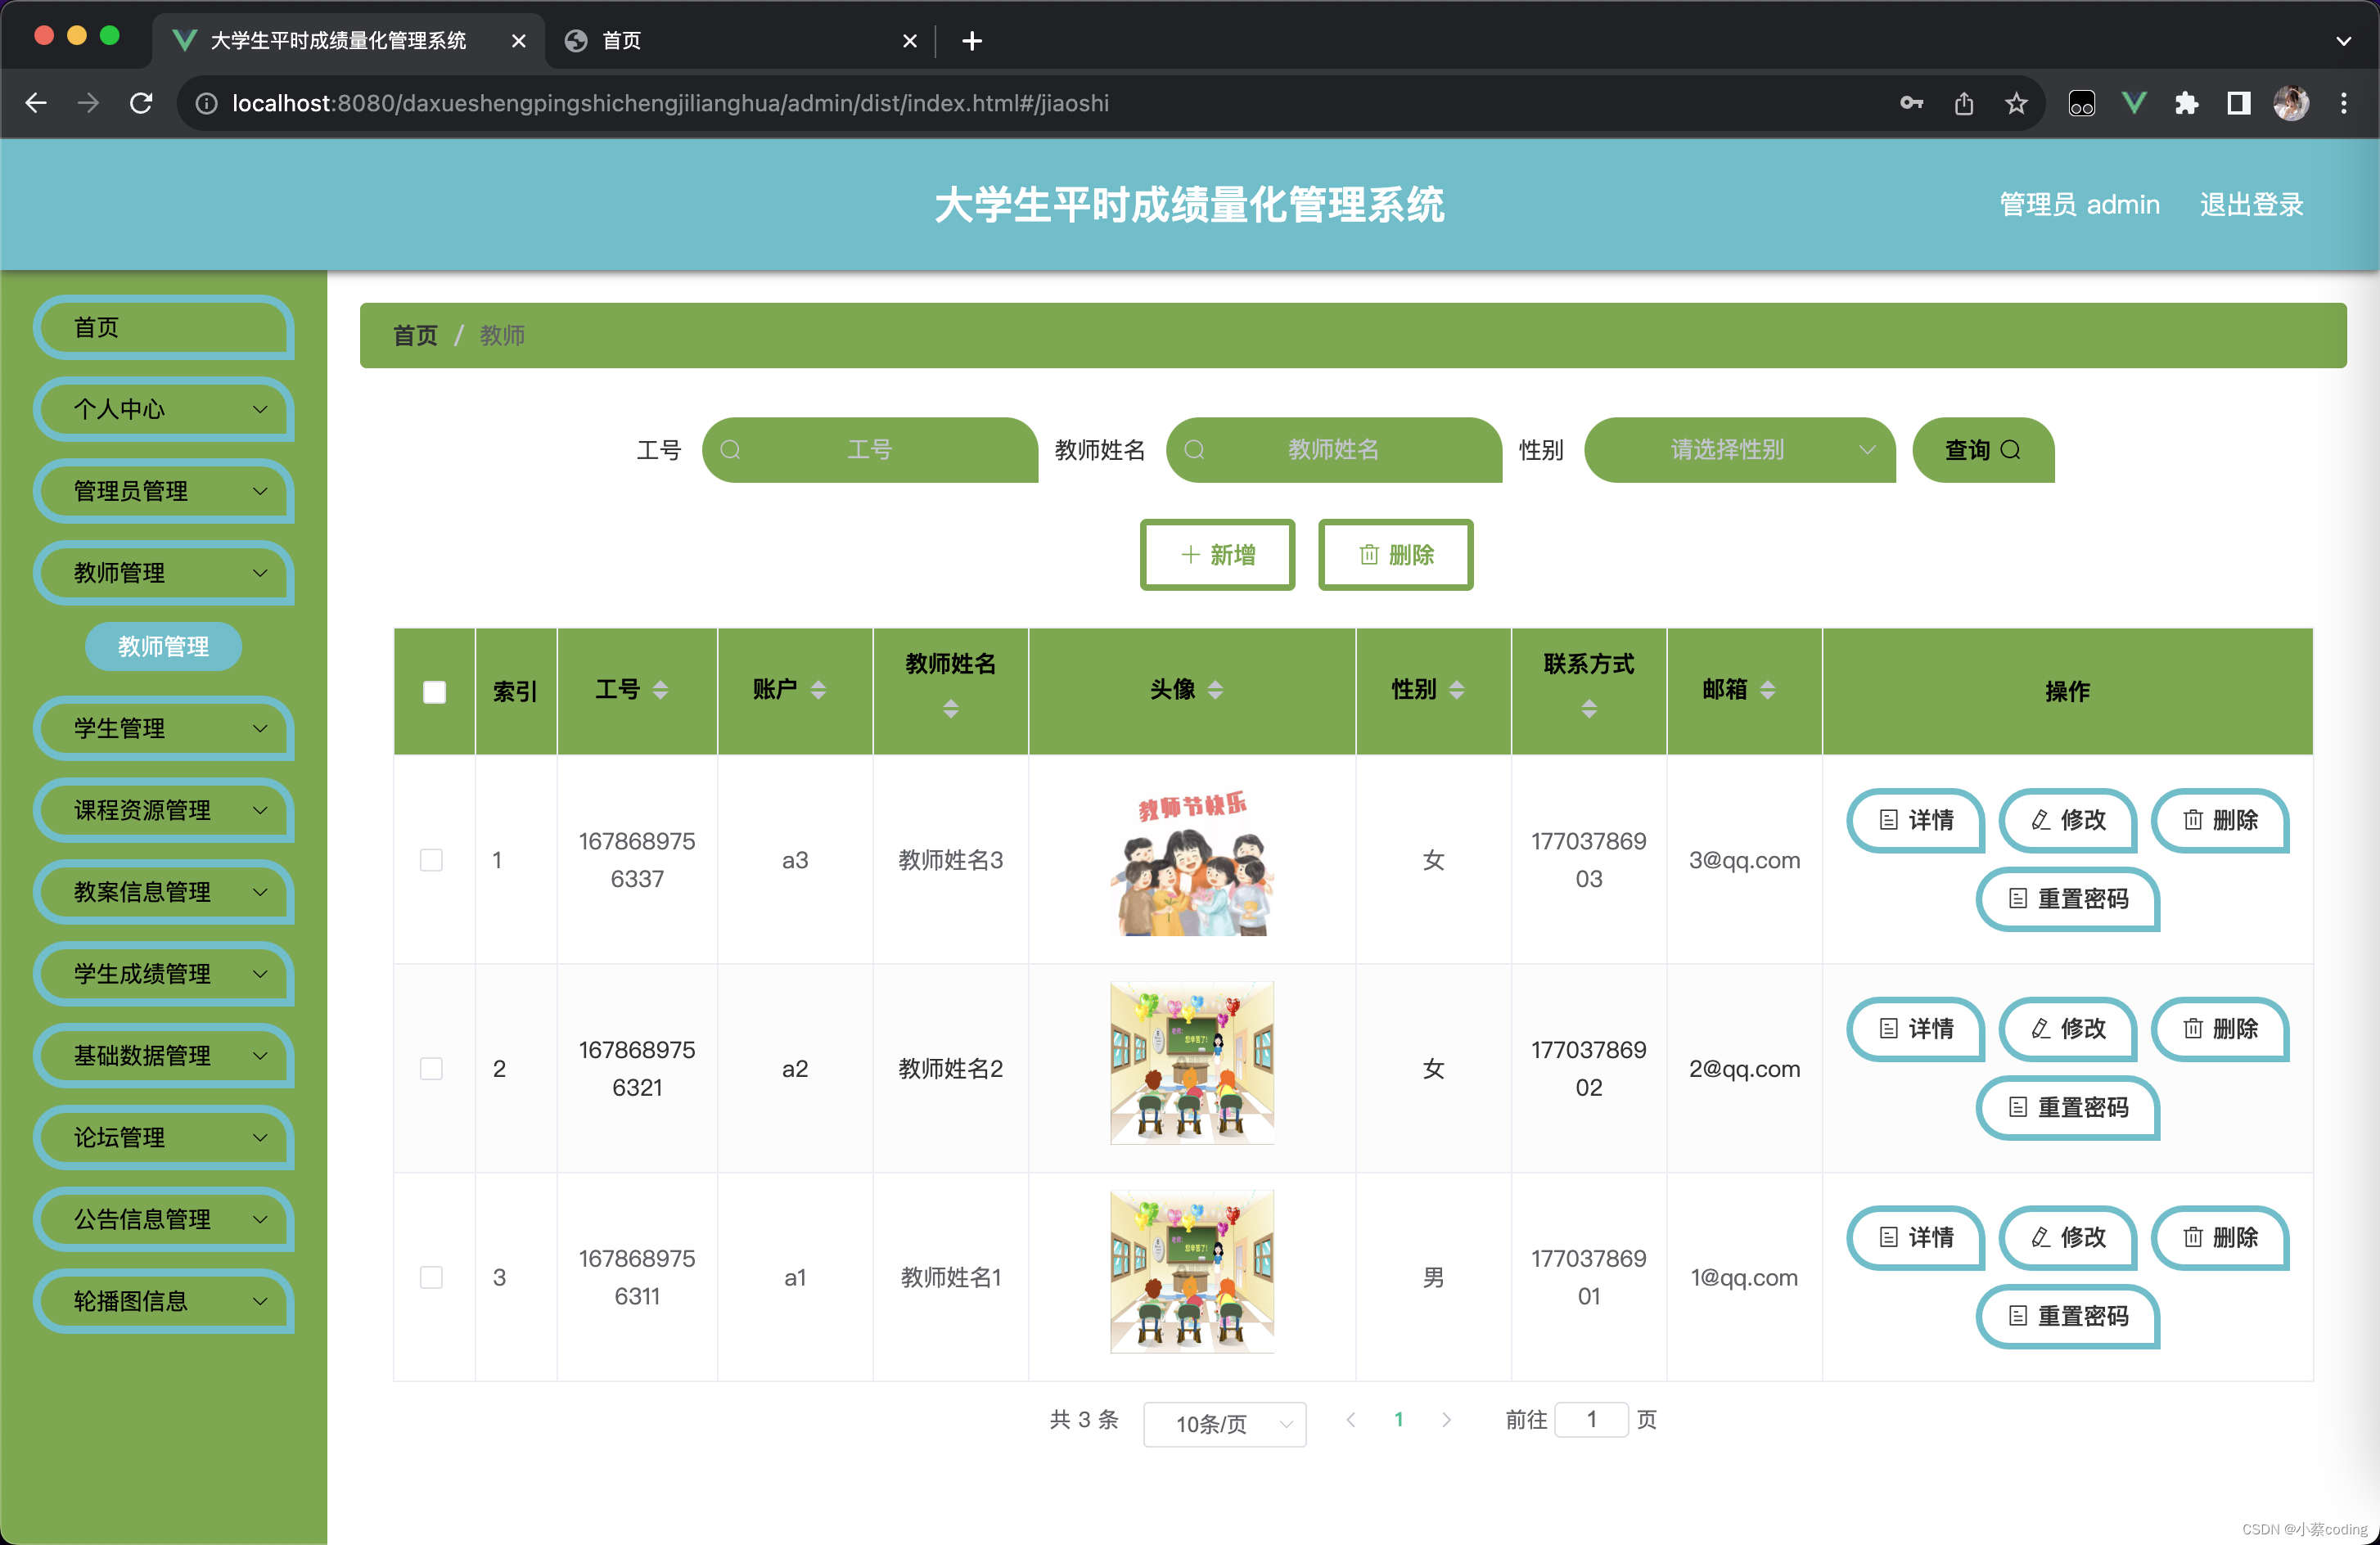Reload the page with refresh icon
Screen dimensions: 2380x1545
141,103
